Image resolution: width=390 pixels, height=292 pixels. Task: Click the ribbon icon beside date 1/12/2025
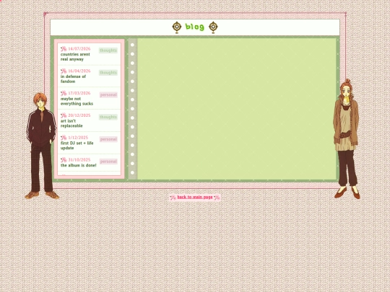point(64,138)
